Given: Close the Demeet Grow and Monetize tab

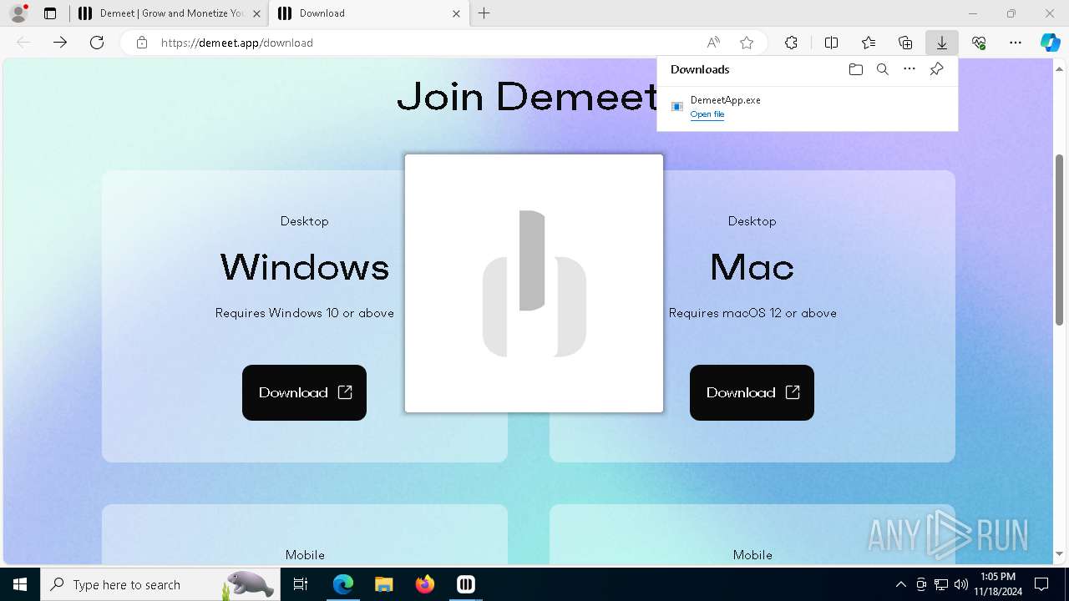Looking at the screenshot, I should click(x=256, y=13).
